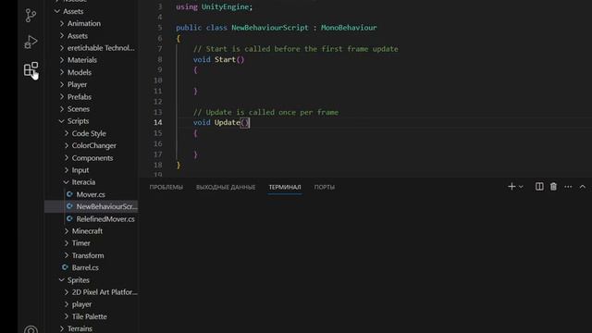Viewport: 592px width, 333px height.
Task: Click the comment 'Update is called once per frame'
Action: (265, 112)
